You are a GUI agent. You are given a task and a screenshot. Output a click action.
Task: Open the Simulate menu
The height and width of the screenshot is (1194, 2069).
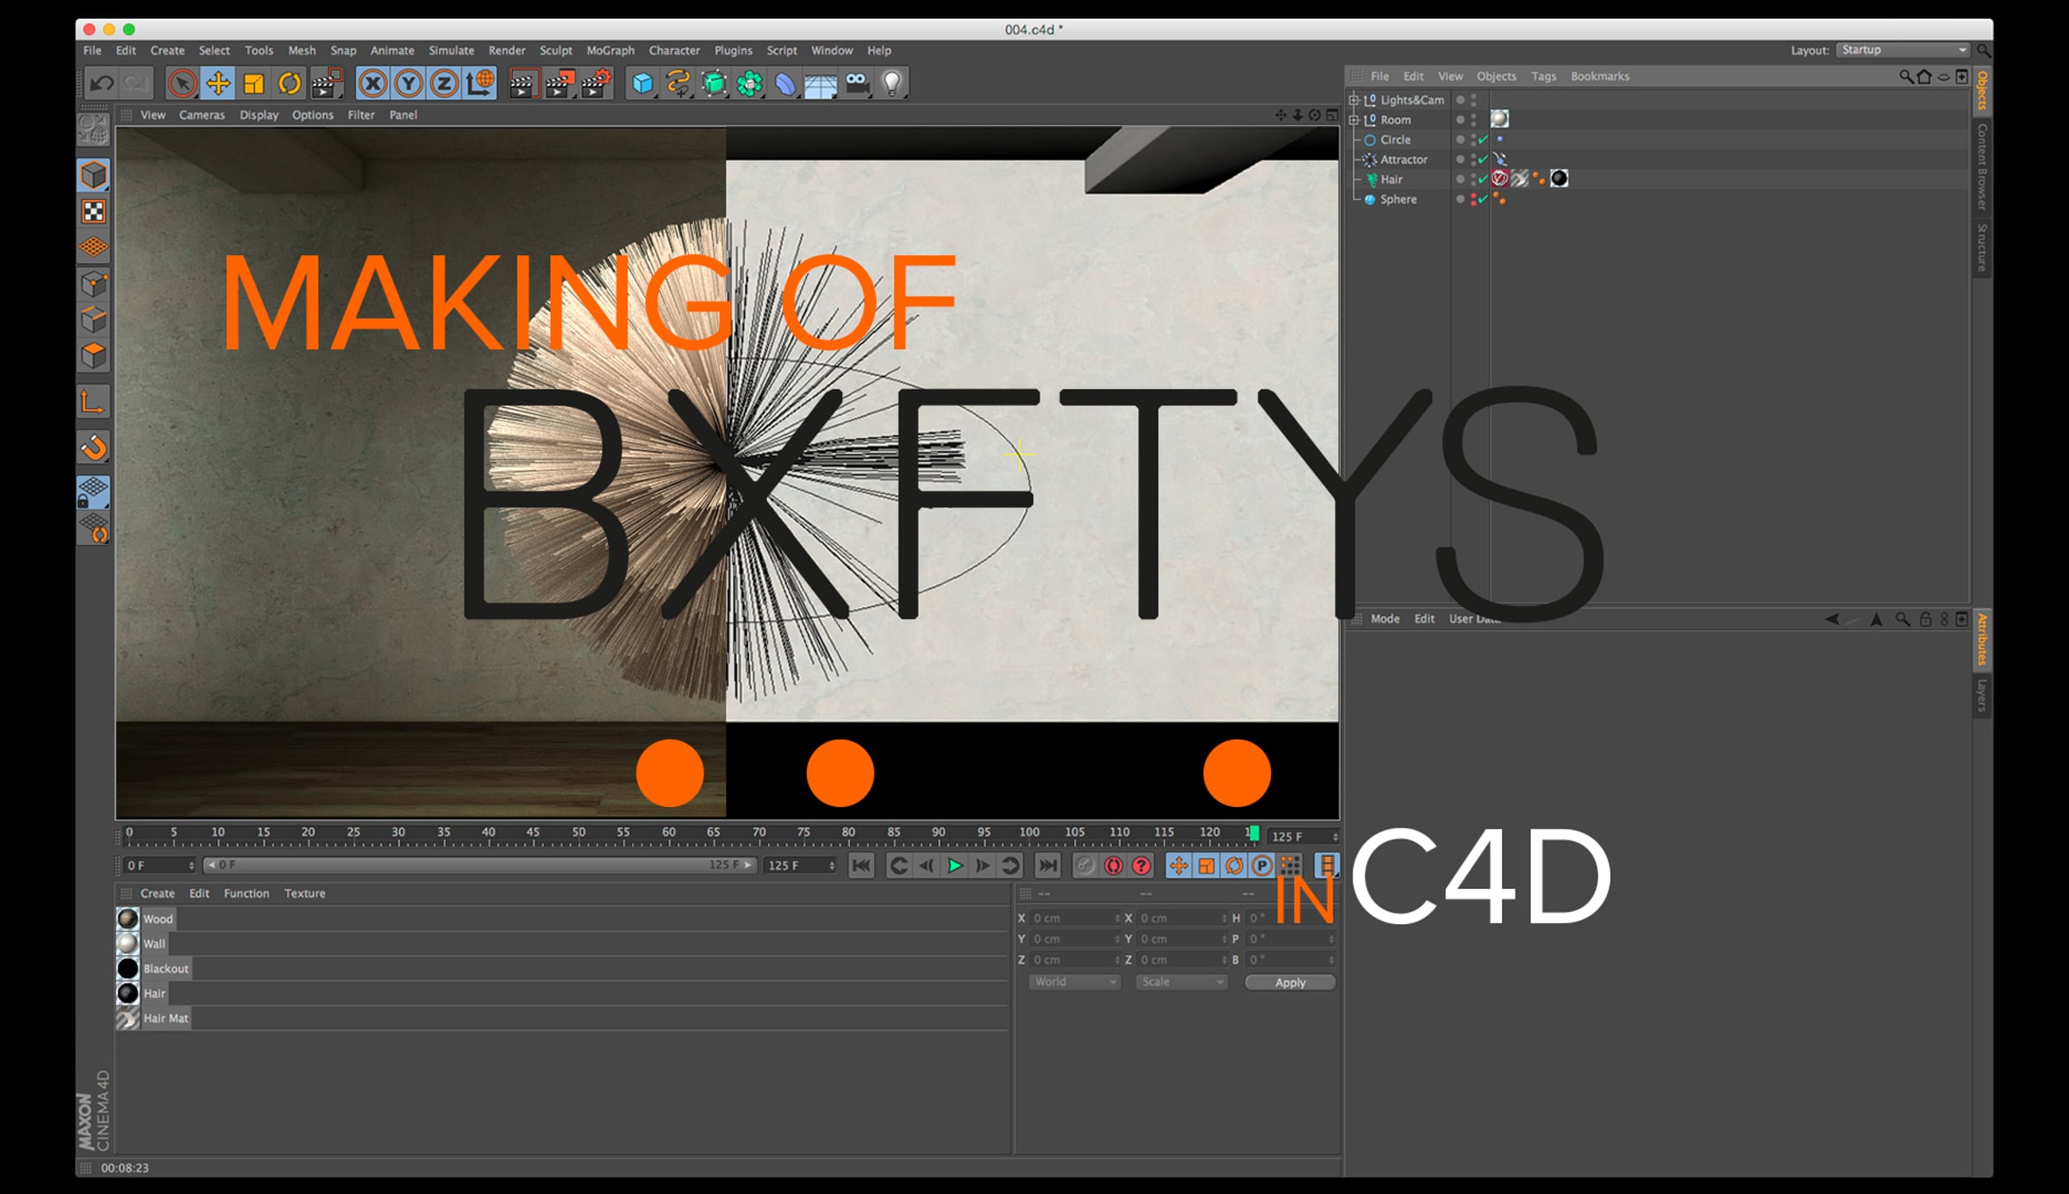coord(451,51)
